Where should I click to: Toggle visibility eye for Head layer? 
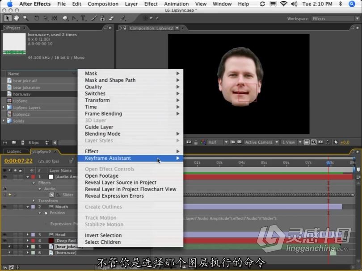4,235
